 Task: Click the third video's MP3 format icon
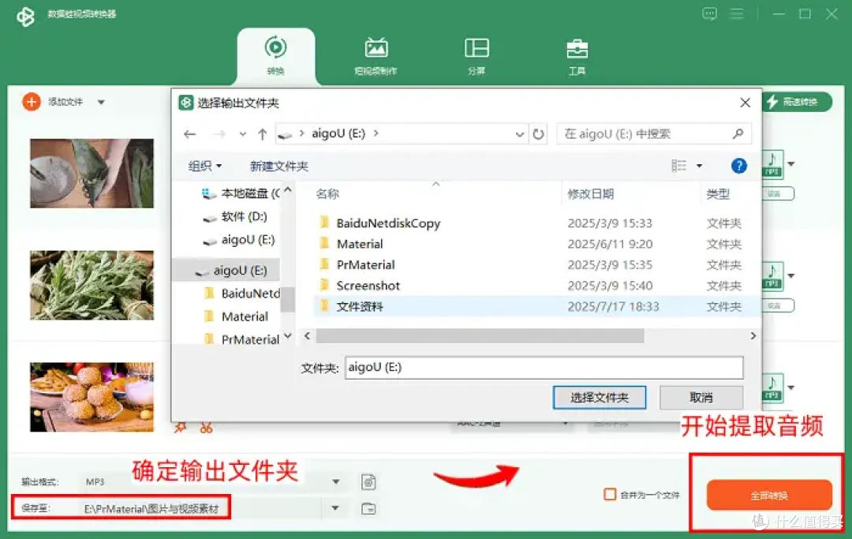coord(772,388)
